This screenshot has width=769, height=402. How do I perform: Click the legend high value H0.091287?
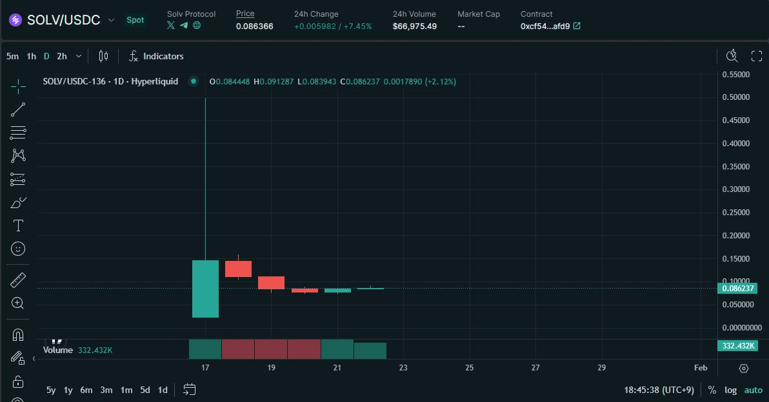pyautogui.click(x=274, y=82)
